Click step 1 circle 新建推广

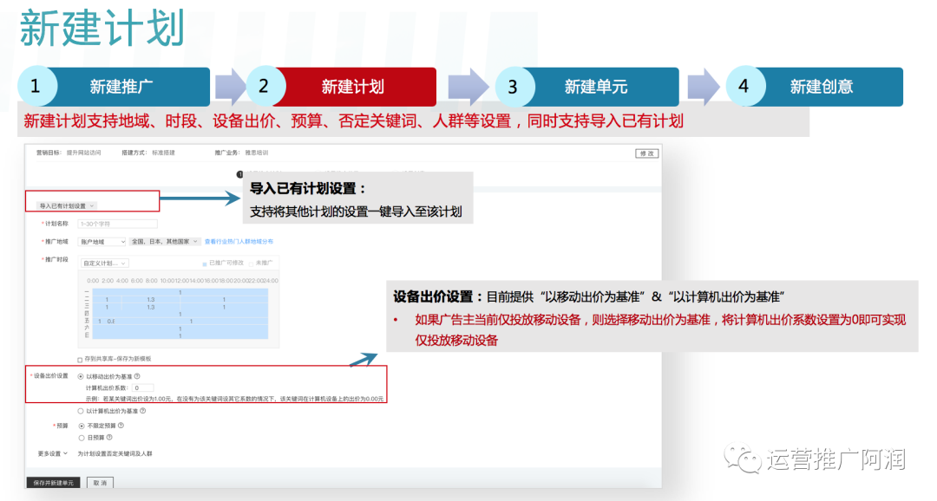(x=36, y=86)
